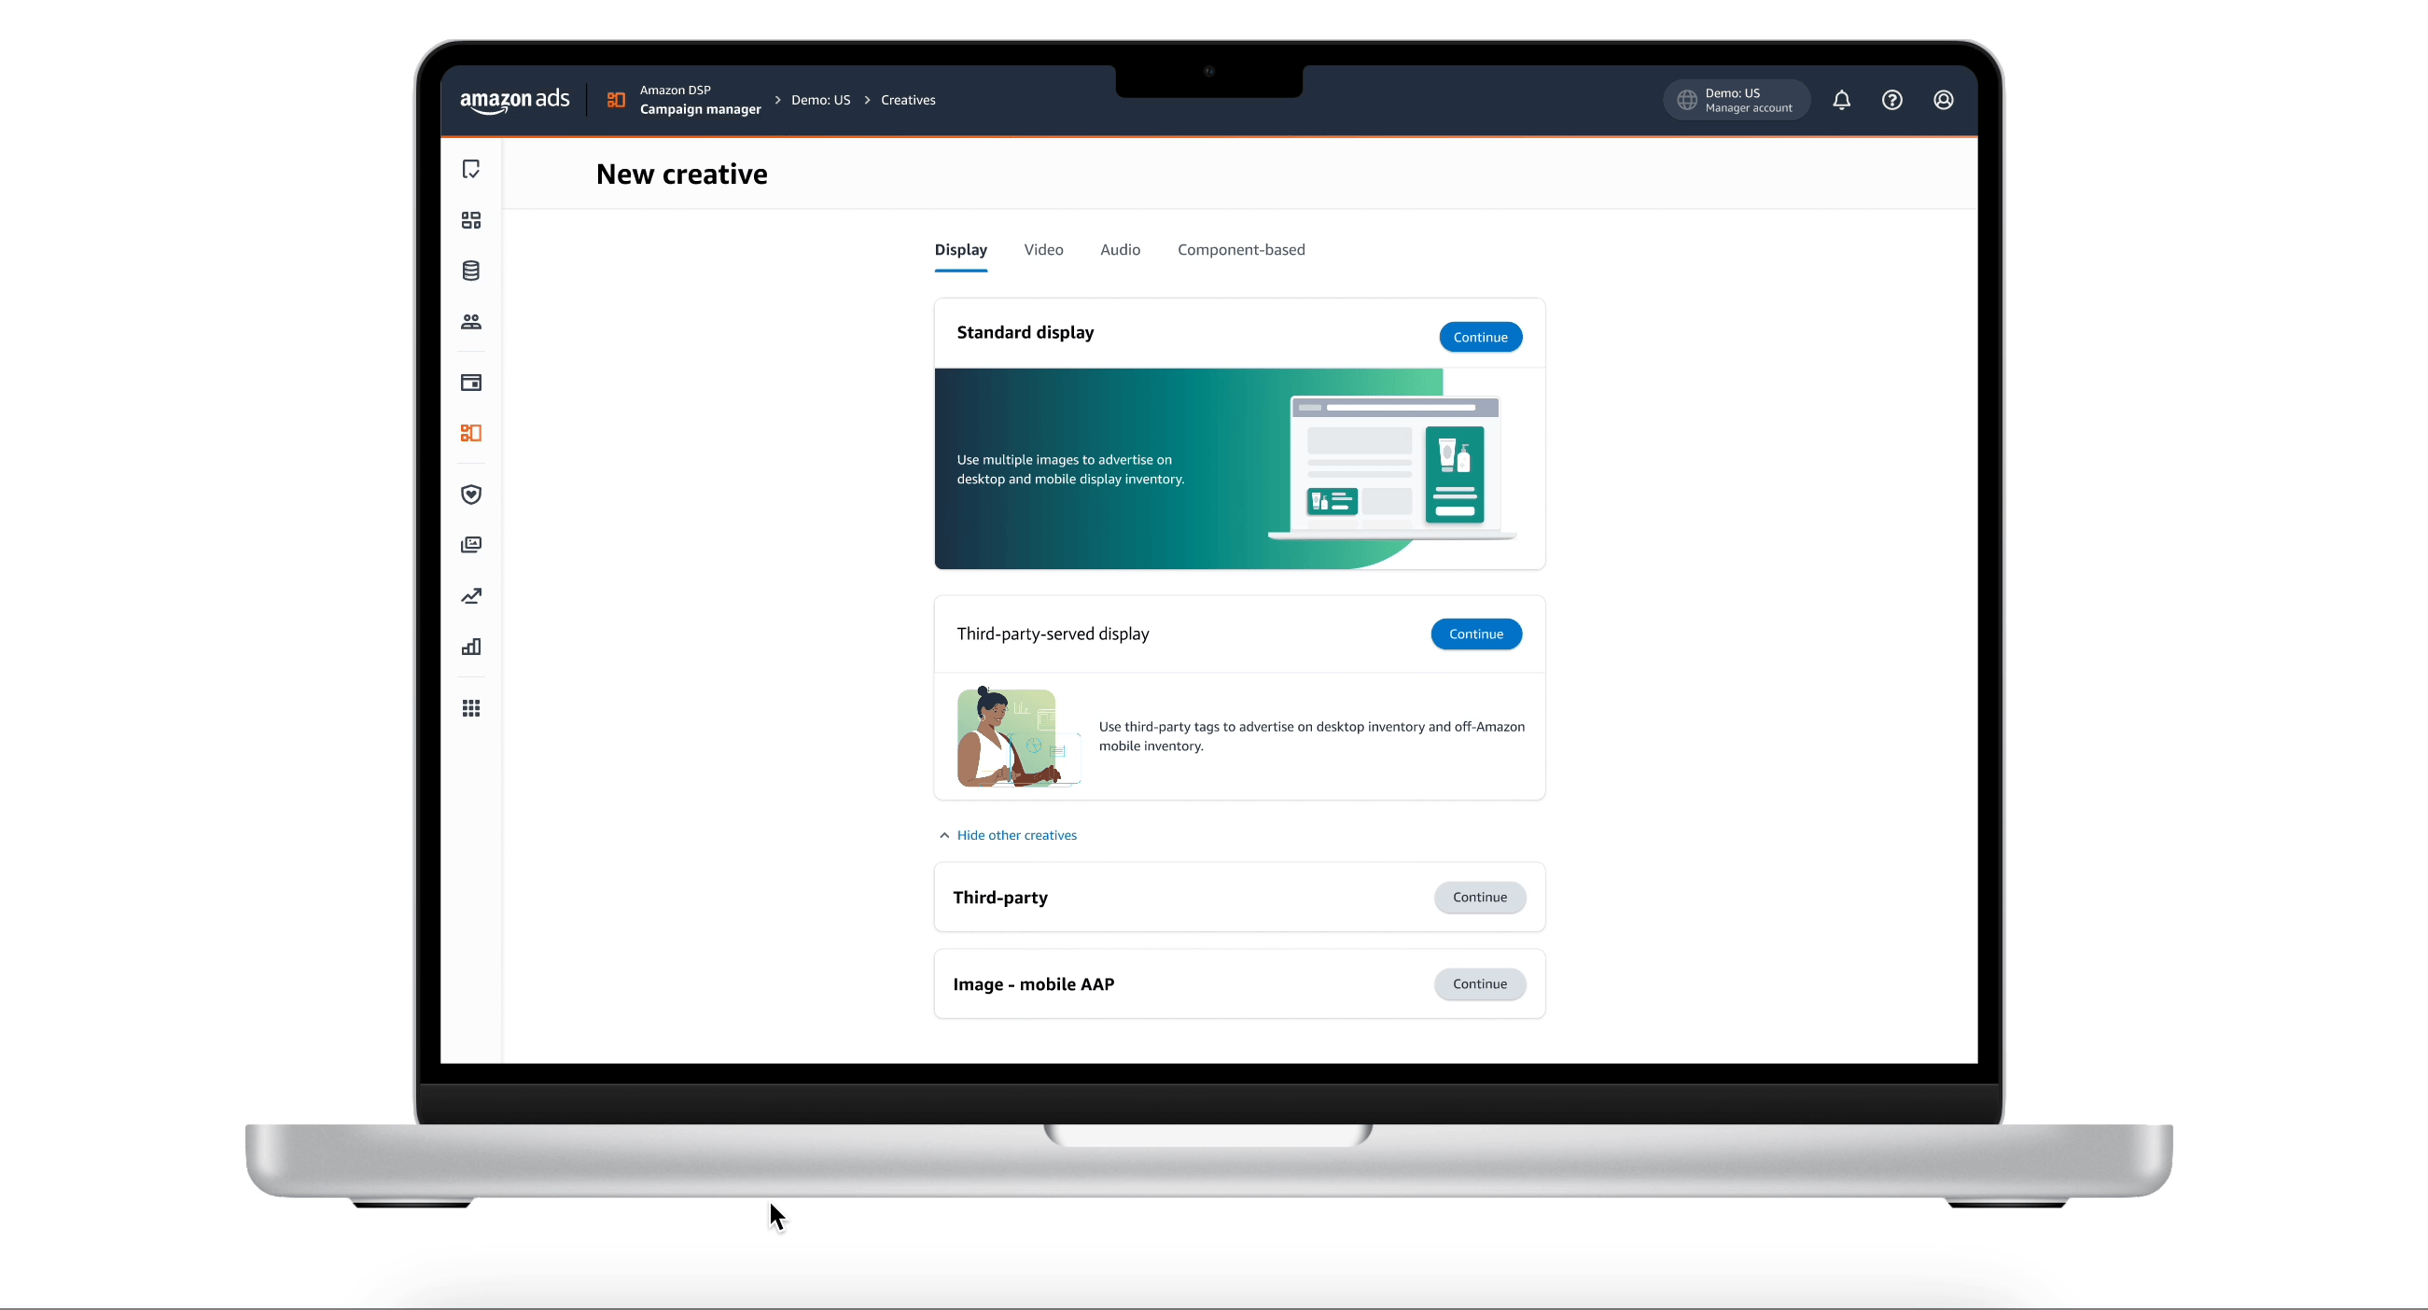Open the help question mark icon

point(1891,100)
